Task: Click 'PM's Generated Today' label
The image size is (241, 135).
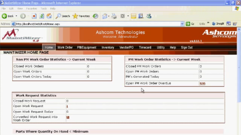Action: pos(142,77)
